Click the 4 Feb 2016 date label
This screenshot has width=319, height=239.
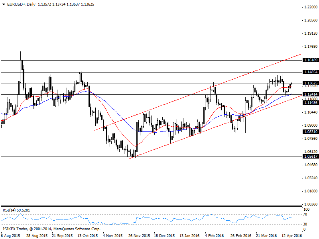click(x=214, y=236)
